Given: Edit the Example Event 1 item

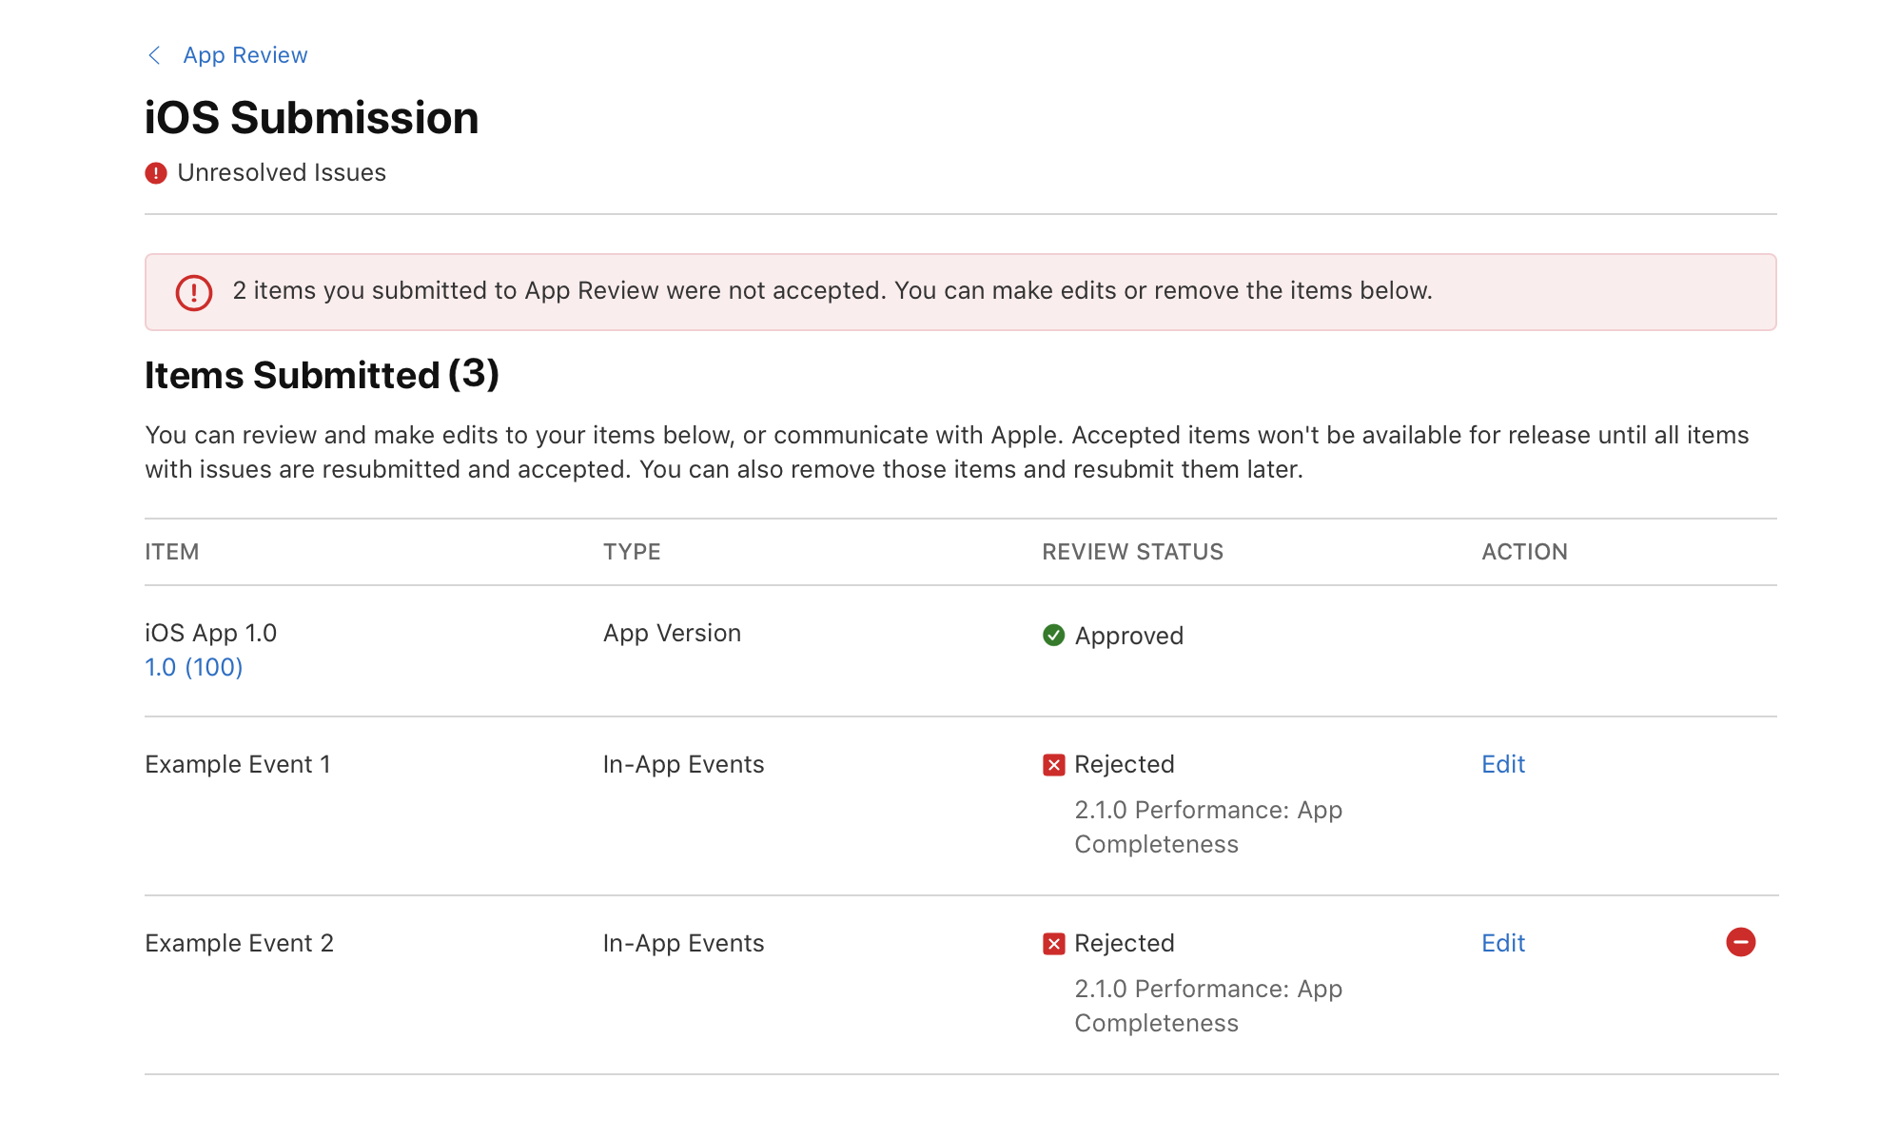Looking at the screenshot, I should point(1502,764).
